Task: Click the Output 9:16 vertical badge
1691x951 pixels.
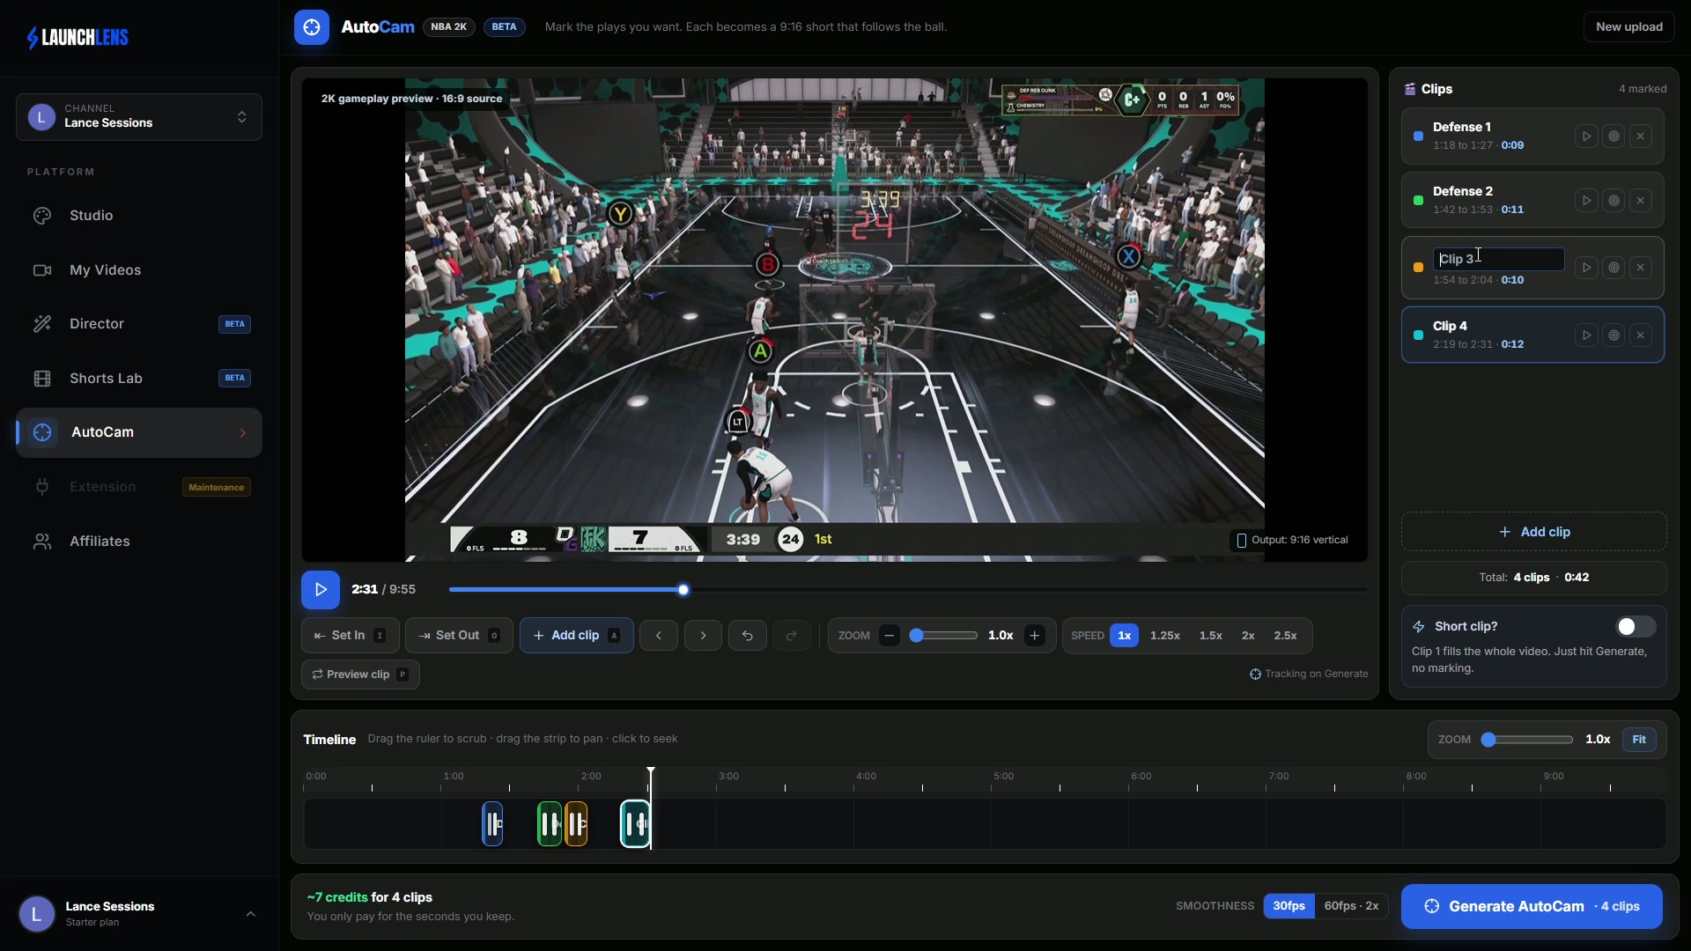Action: [x=1292, y=541]
